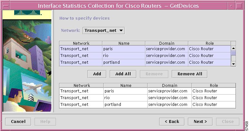Select paris row in upper device table

click(x=145, y=49)
